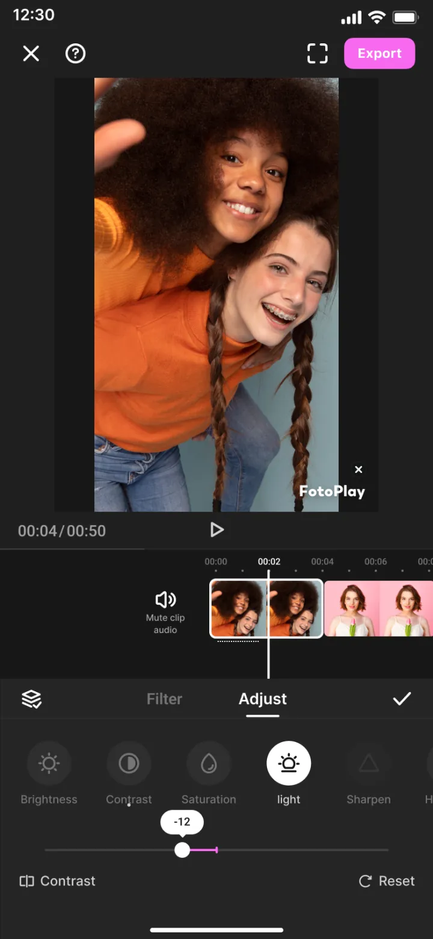433x939 pixels.
Task: Tap the pink Export button
Action: (379, 54)
